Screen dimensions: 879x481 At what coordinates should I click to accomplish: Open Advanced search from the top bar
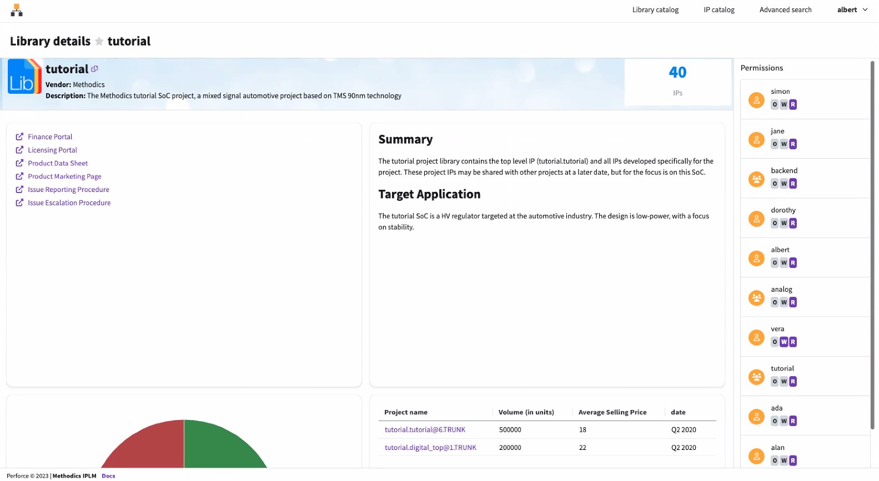pos(785,10)
